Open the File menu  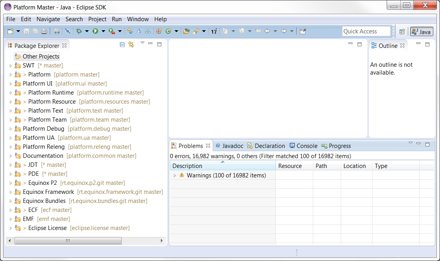coord(11,19)
